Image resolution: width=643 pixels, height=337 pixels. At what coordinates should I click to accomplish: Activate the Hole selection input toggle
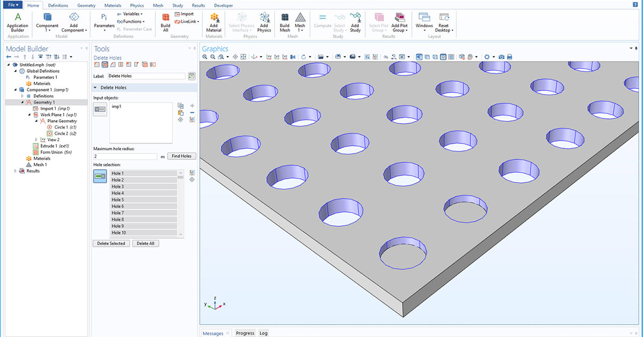click(100, 175)
